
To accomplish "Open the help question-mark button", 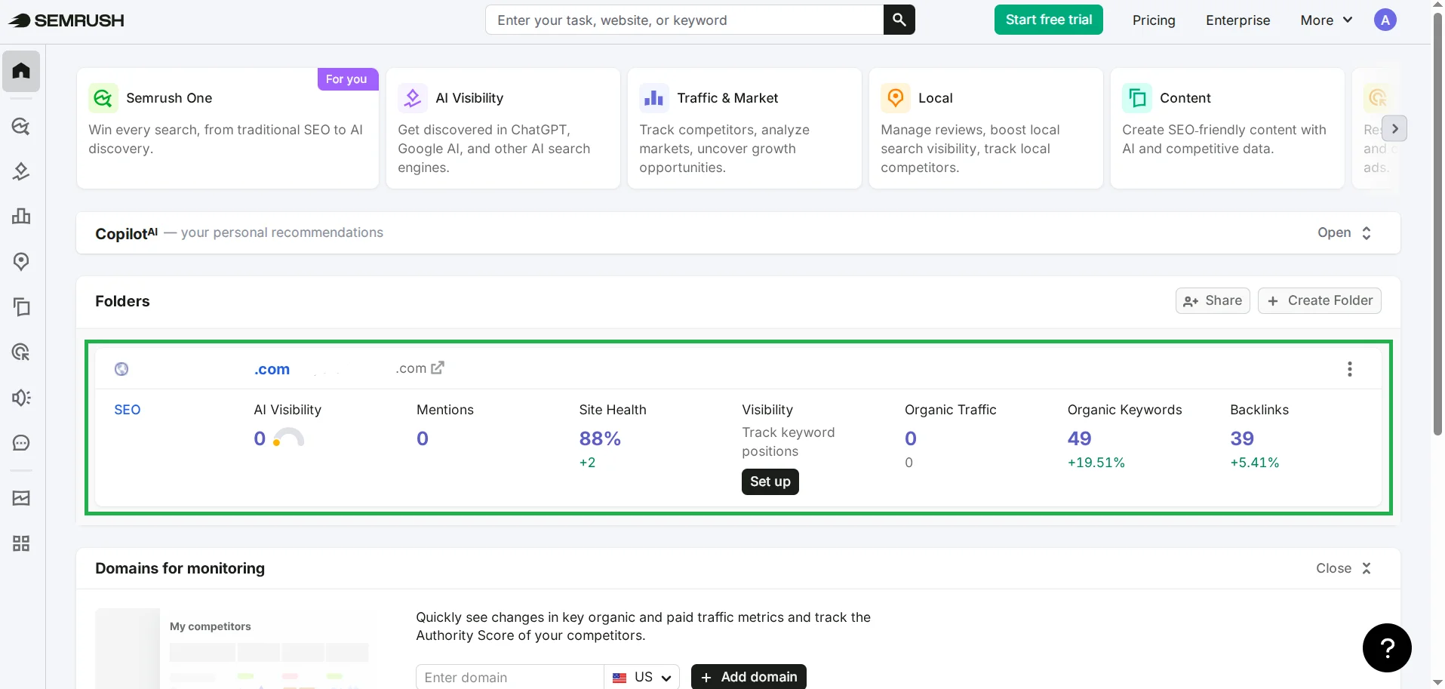I will pos(1387,647).
